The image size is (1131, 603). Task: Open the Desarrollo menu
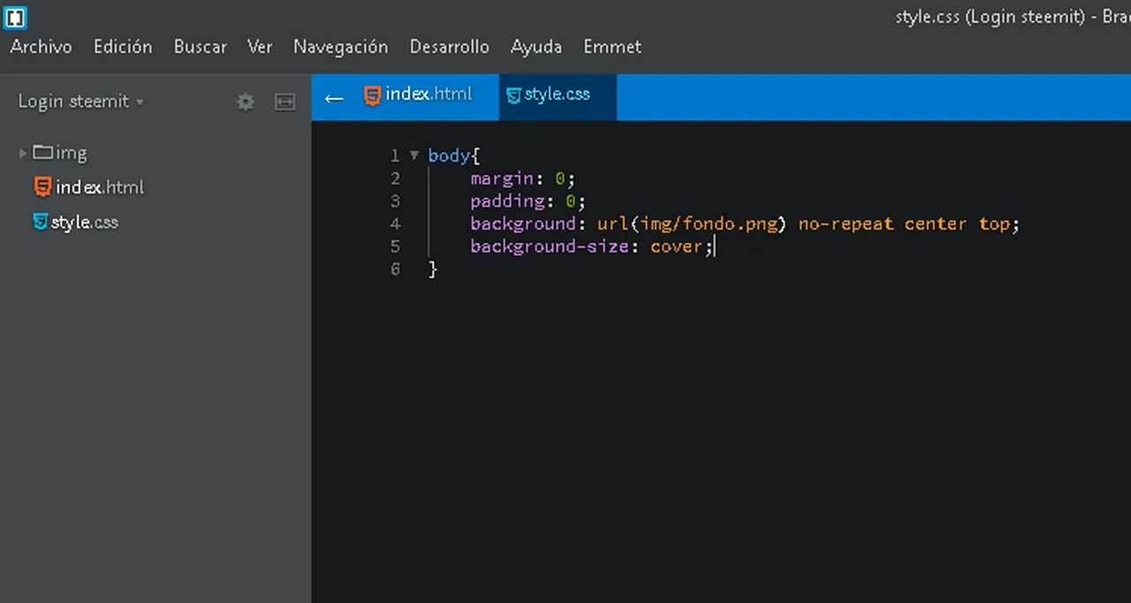pos(450,47)
